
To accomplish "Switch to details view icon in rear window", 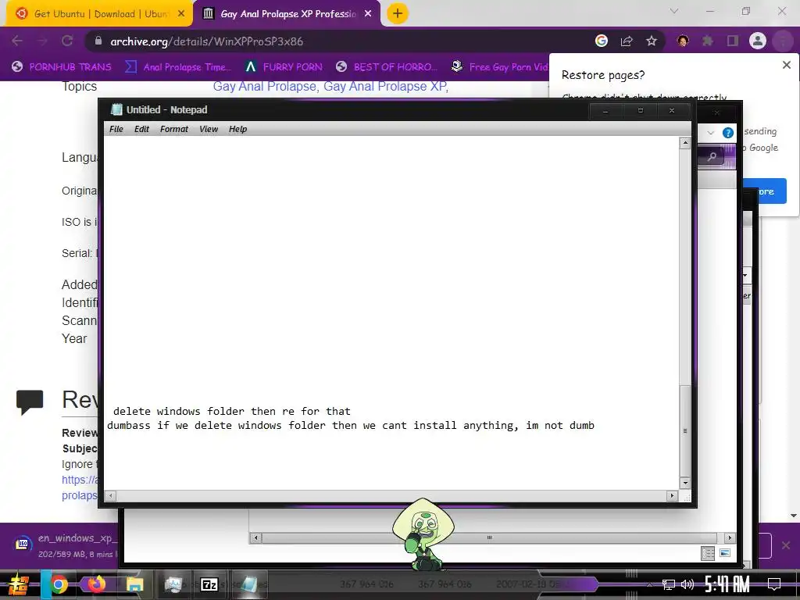I will point(708,553).
